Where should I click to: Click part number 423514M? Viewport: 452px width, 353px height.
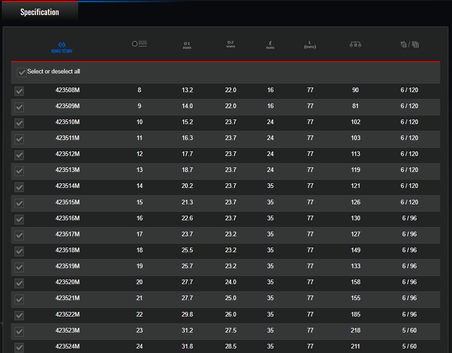pos(68,186)
